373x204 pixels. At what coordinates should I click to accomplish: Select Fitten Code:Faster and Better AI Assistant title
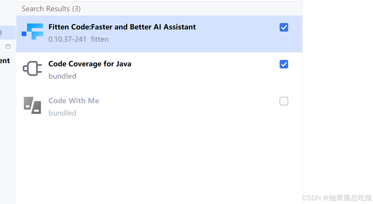click(x=122, y=27)
